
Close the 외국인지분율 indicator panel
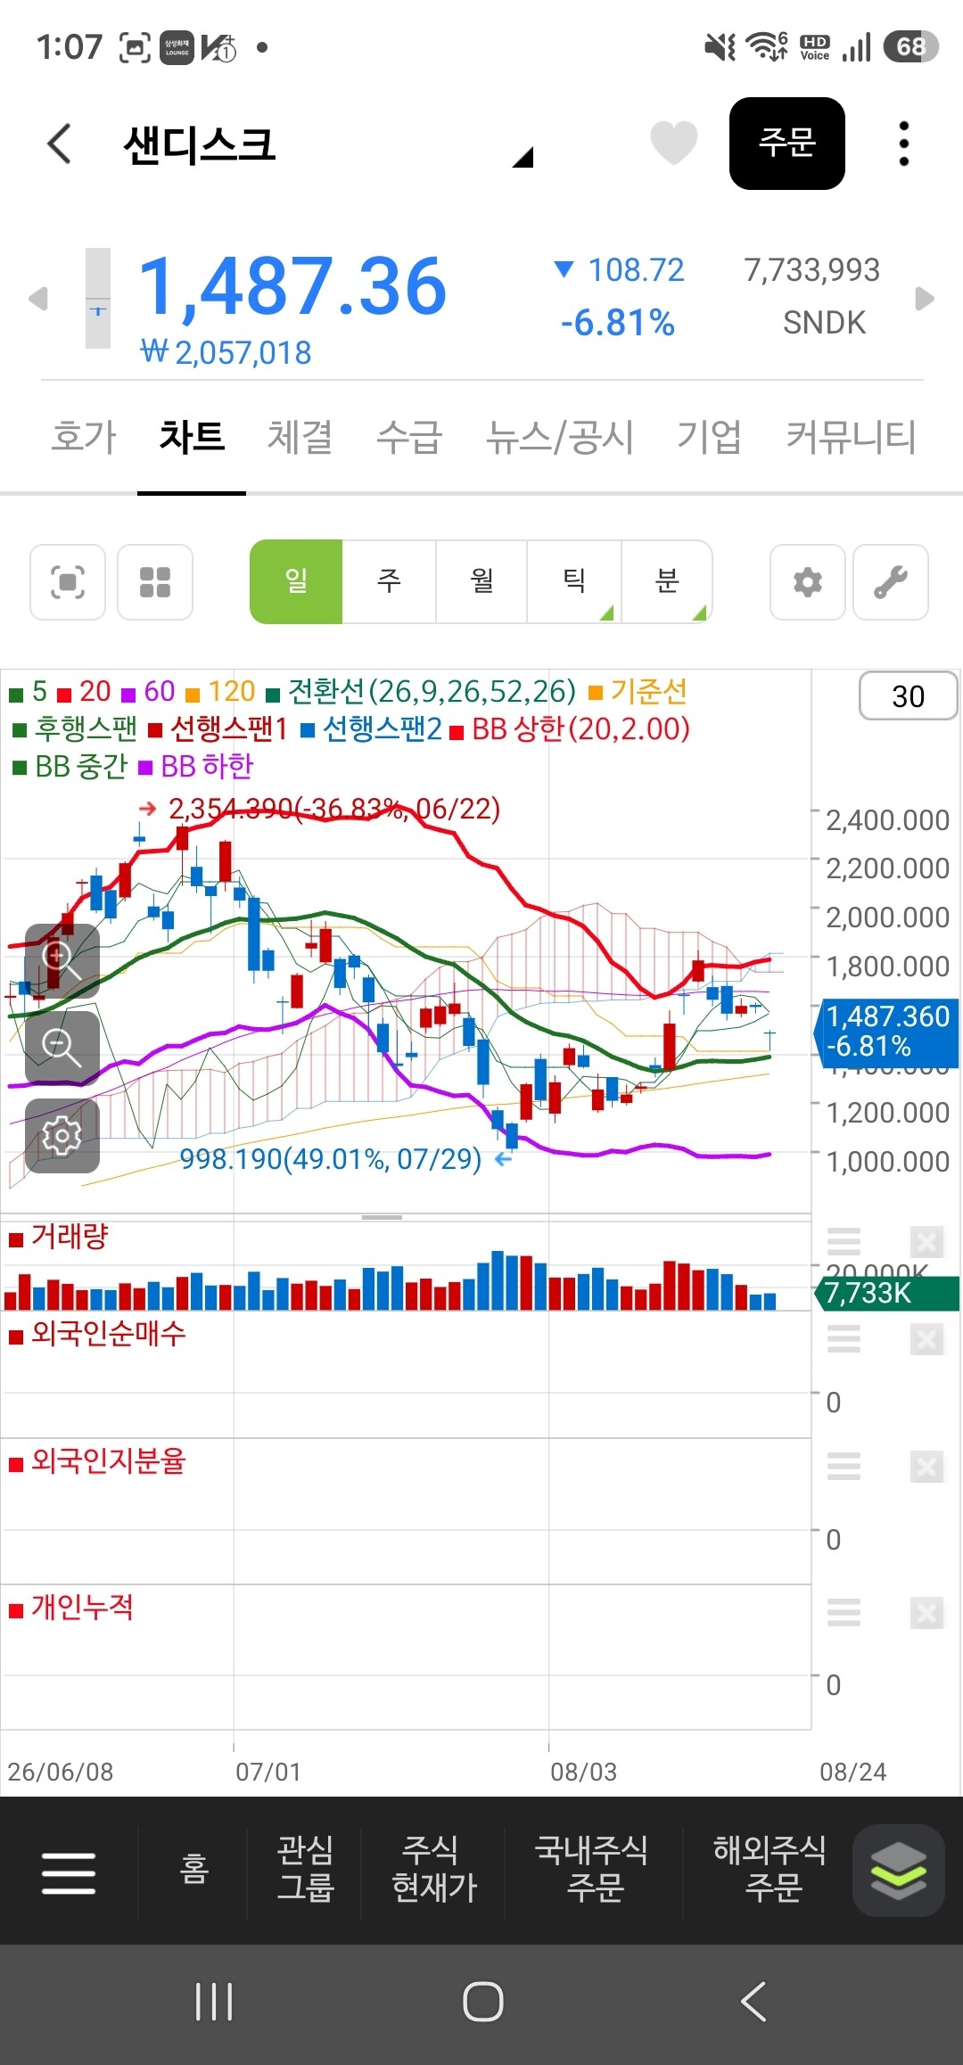tap(926, 1466)
